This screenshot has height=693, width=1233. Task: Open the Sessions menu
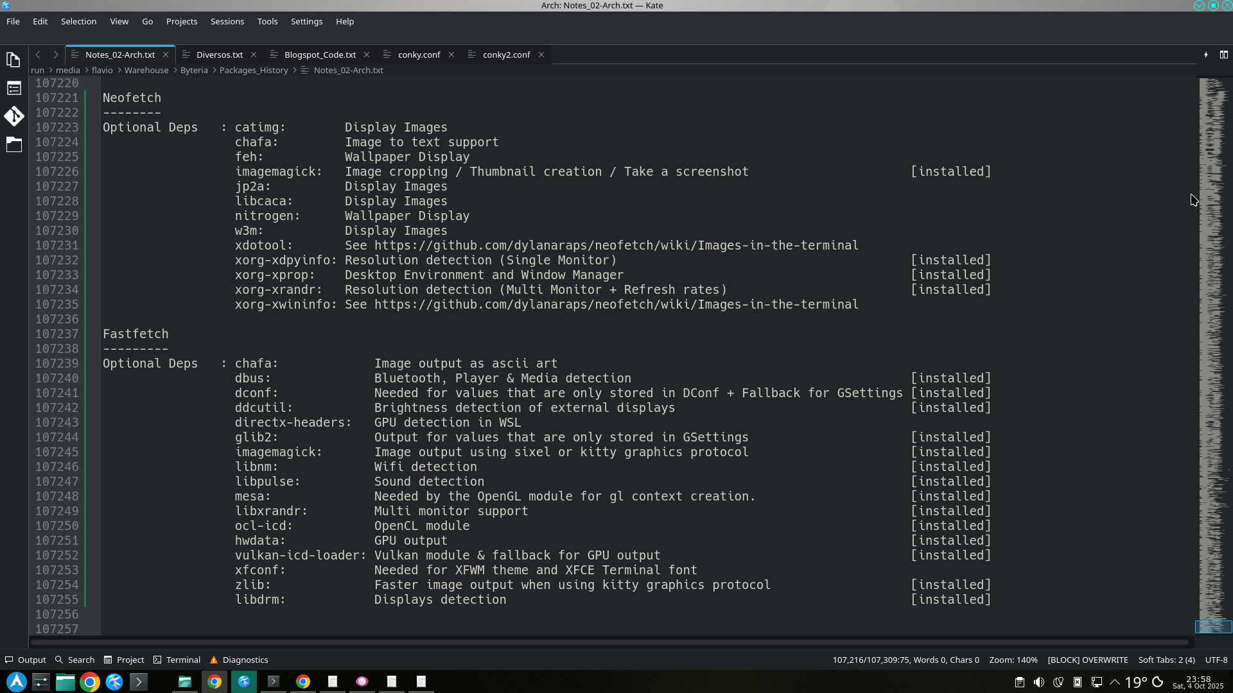pos(227,21)
